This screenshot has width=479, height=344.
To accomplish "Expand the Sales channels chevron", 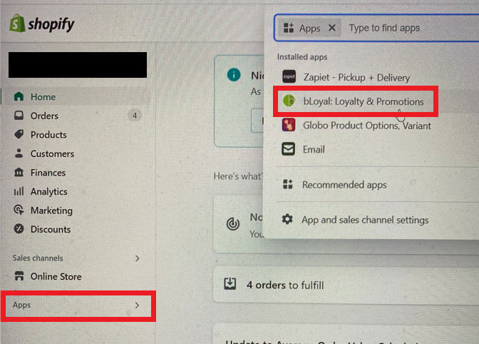I will coord(137,258).
